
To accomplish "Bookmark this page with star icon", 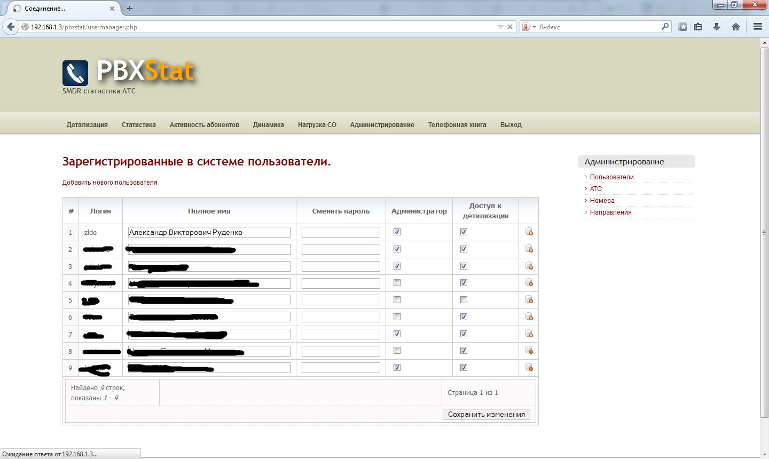I will point(682,27).
